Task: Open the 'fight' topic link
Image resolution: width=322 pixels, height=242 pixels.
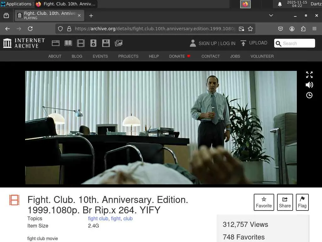Action: pyautogui.click(x=116, y=219)
